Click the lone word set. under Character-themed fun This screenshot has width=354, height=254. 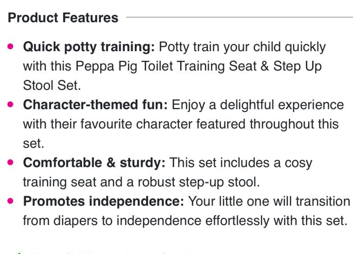[x=33, y=144]
